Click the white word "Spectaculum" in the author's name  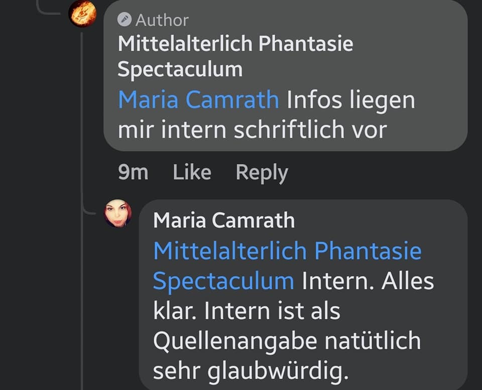(180, 69)
